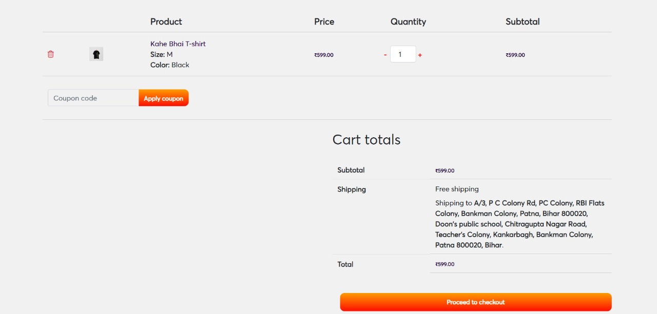The image size is (657, 314).
Task: Click the Free shipping option text
Action: 457,189
